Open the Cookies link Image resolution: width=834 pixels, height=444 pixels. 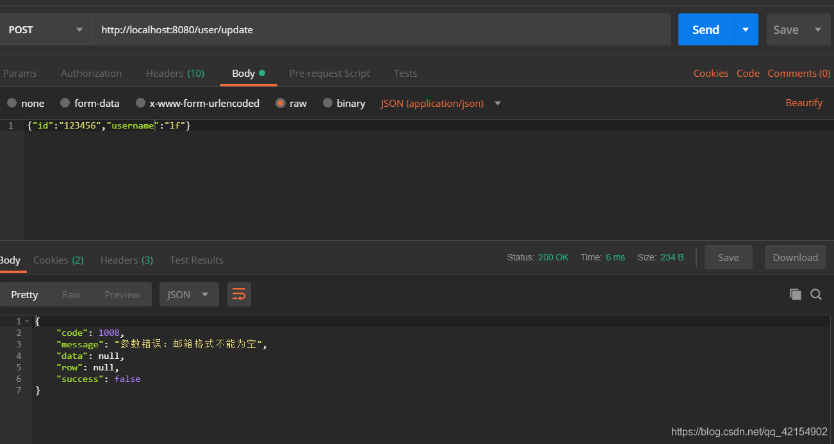[x=711, y=73]
